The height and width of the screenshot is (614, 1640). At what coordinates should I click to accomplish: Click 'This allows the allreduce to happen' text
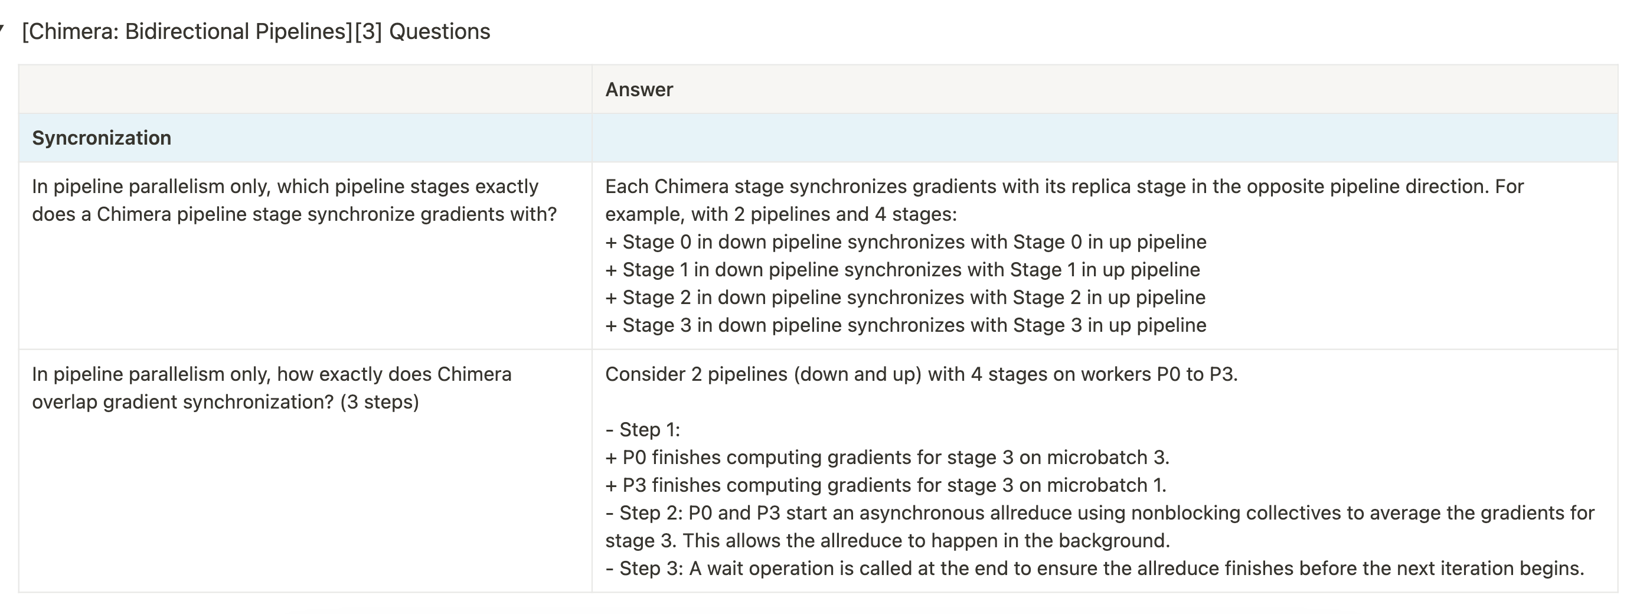[x=926, y=541]
